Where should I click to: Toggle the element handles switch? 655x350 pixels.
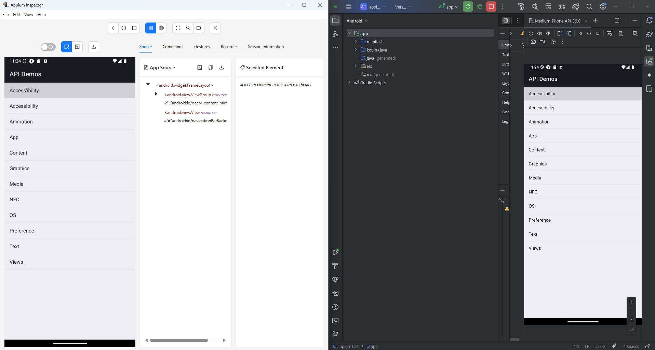point(48,47)
